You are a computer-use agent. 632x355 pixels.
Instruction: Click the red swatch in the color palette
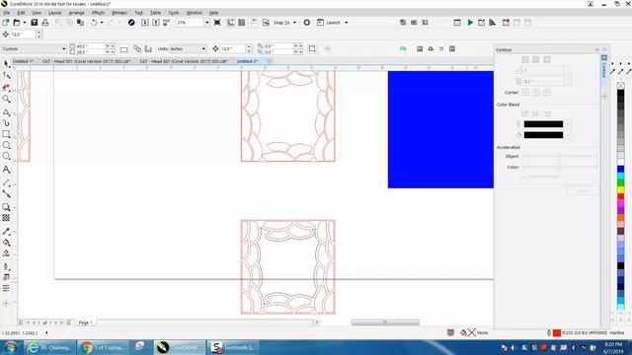pos(621,197)
